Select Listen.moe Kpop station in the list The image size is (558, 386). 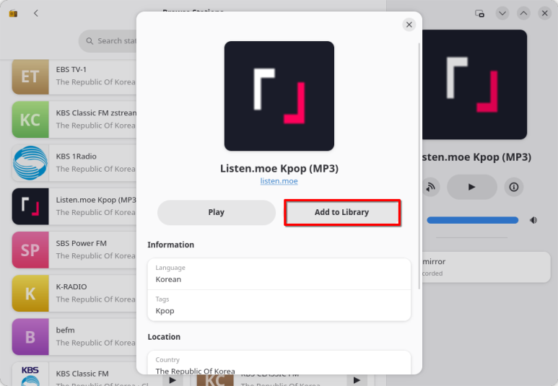74,206
